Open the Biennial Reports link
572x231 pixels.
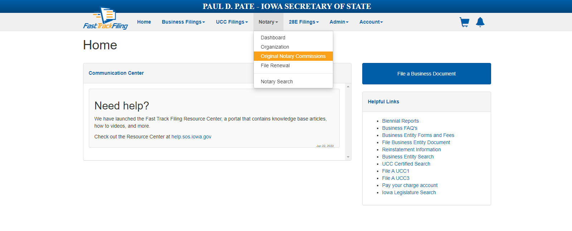(400, 121)
